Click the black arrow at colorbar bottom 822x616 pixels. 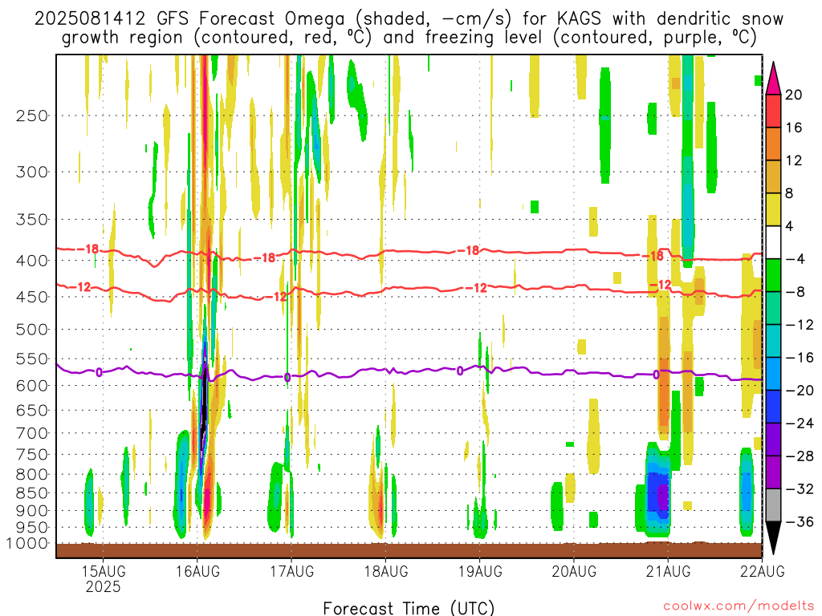(773, 537)
